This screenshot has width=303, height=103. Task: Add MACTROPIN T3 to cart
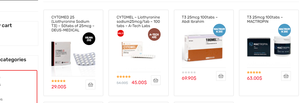(286, 76)
